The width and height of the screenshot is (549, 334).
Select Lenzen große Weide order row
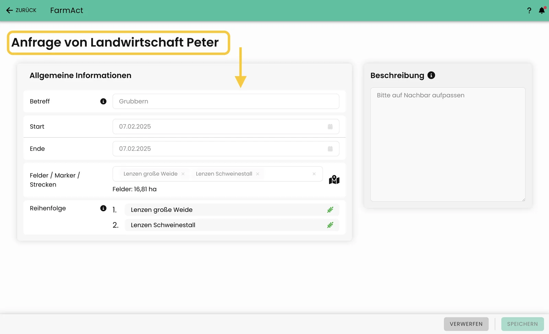point(232,210)
